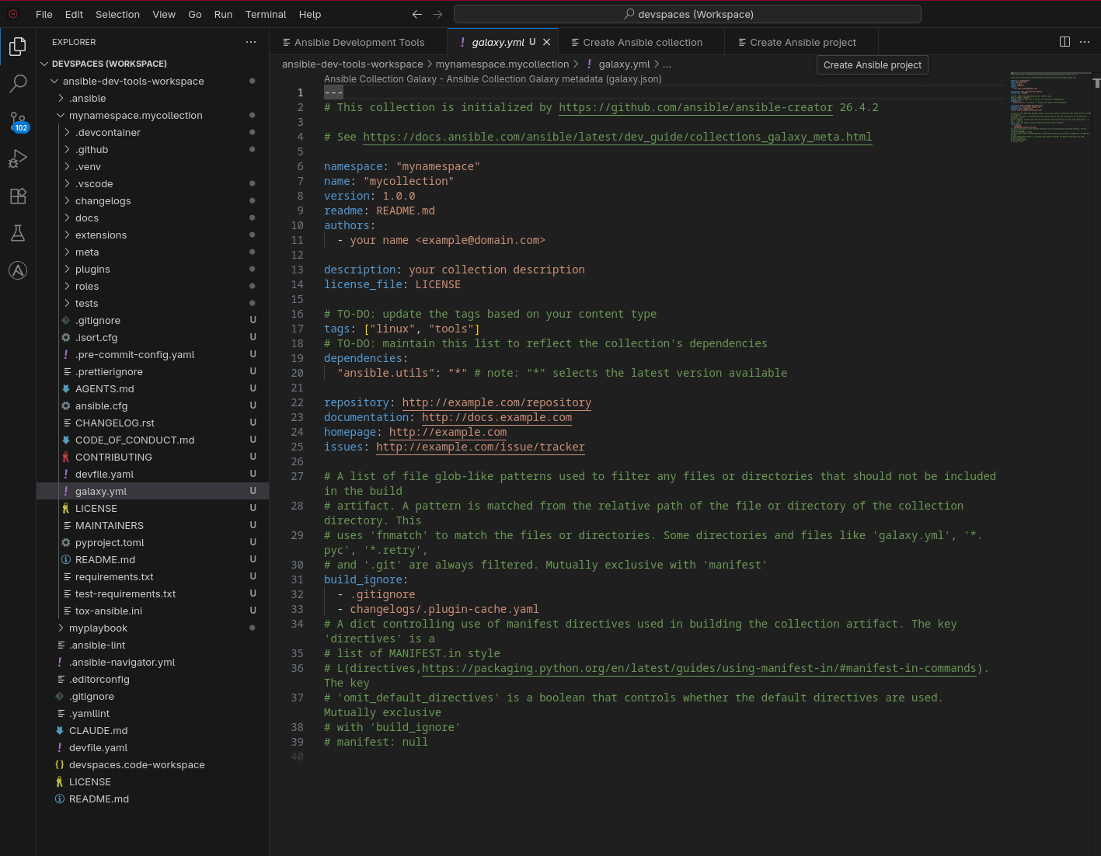Open ansible-creator GitHub link in line 2
Screen dimensions: 1101x856
tap(695, 107)
